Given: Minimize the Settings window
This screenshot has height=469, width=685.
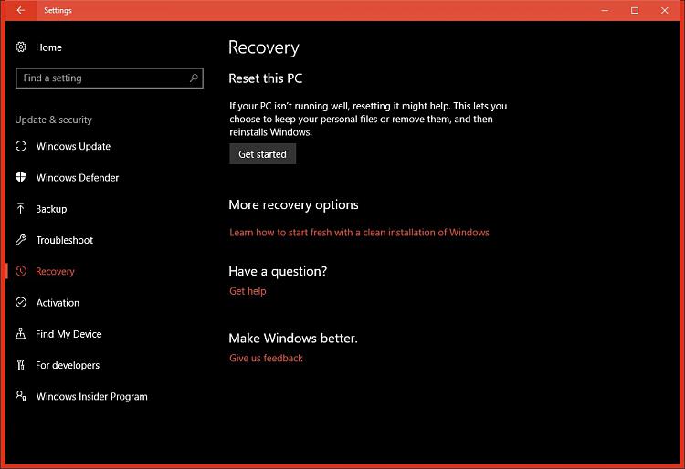Looking at the screenshot, I should (605, 10).
